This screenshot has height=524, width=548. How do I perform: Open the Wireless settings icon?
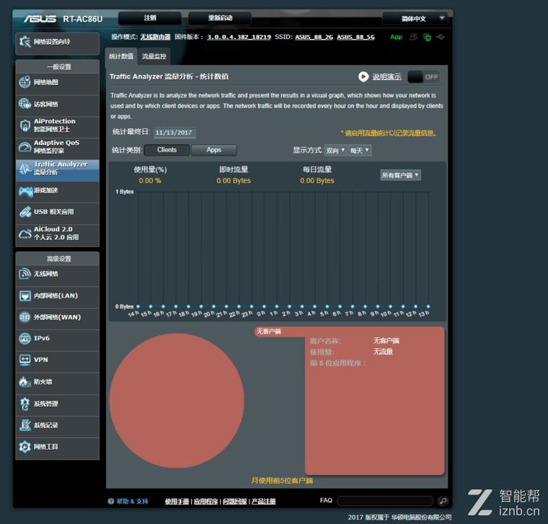click(25, 273)
